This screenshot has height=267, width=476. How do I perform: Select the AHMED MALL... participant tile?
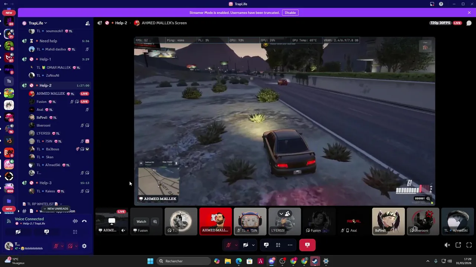[215, 221]
